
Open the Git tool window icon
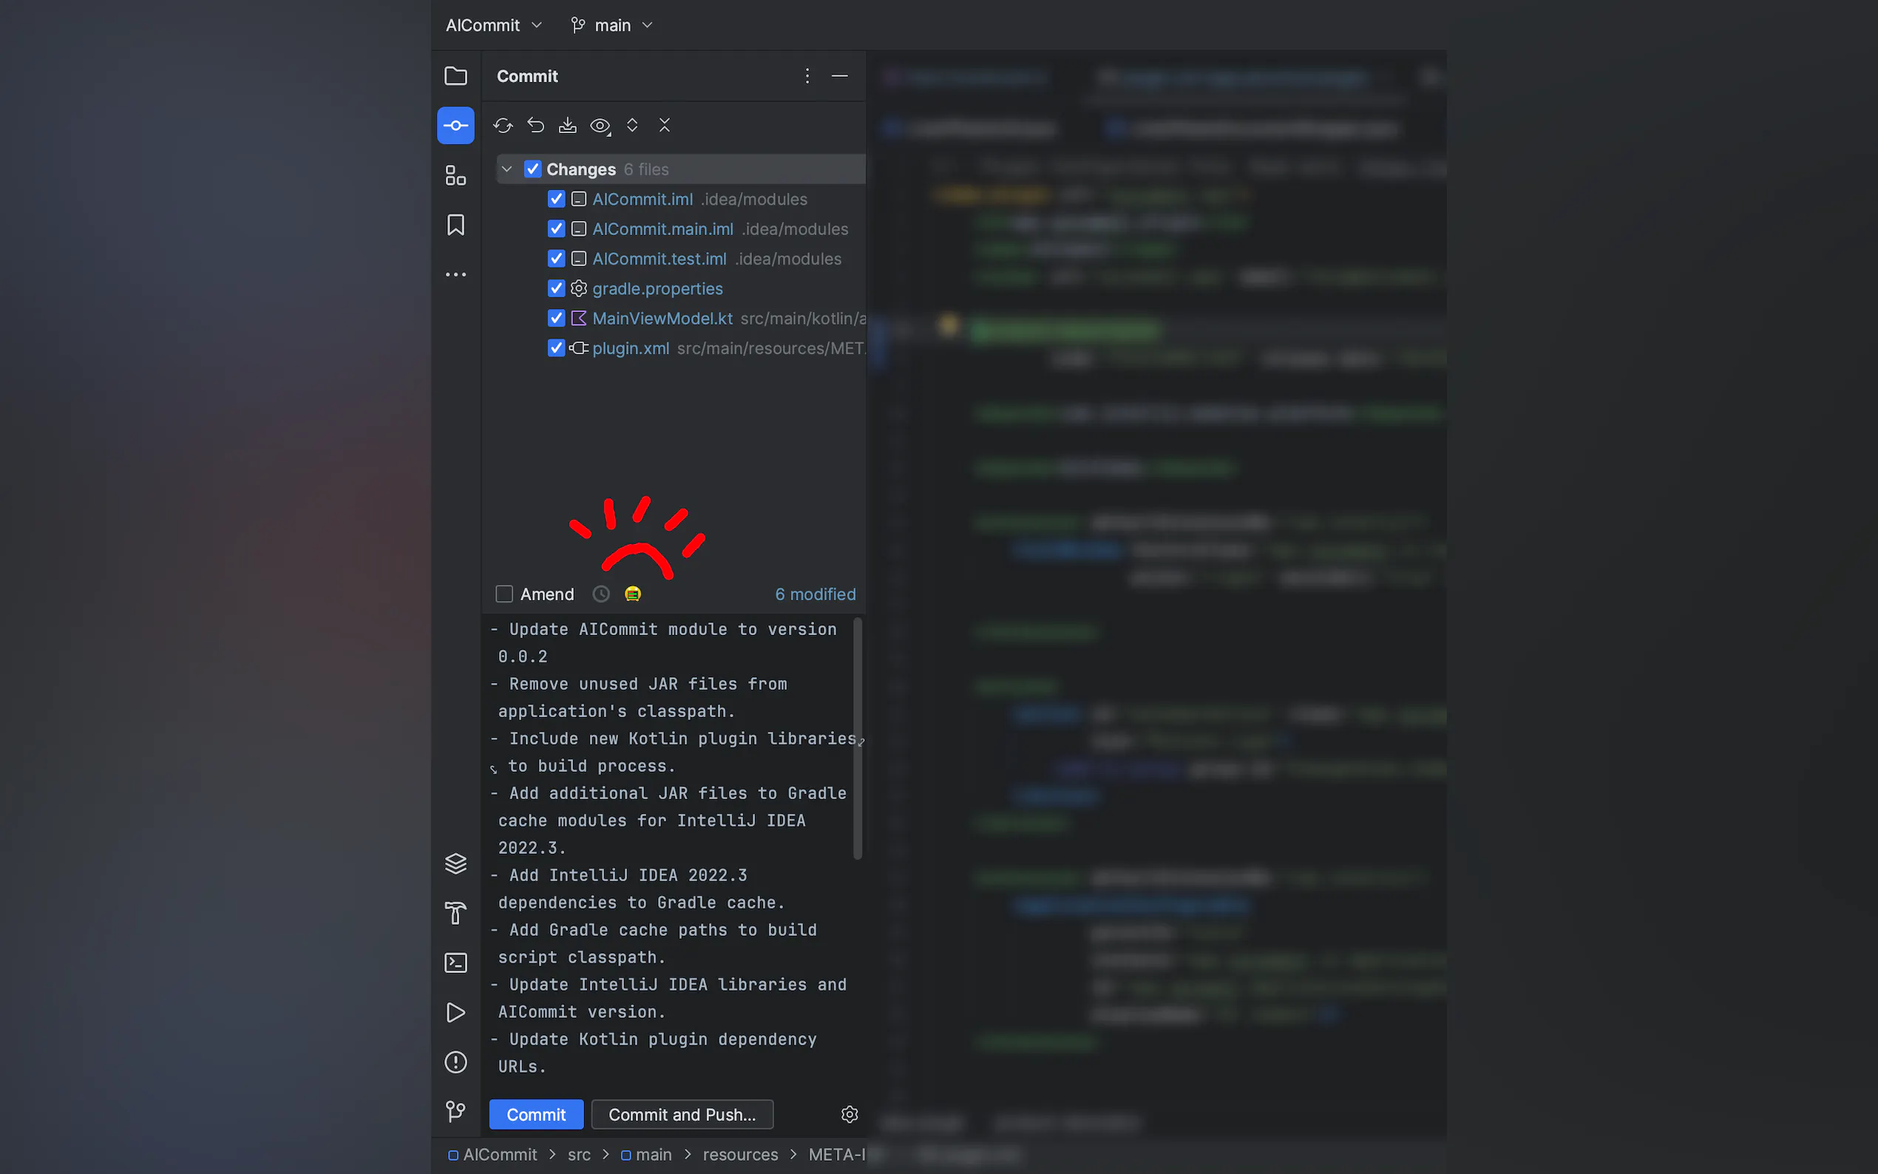(455, 1112)
